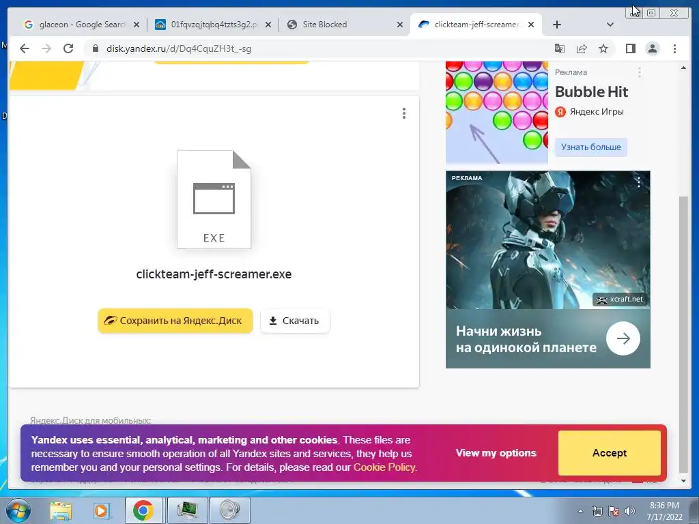699x524 pixels.
Task: Close the Site Blocked tab
Action: pyautogui.click(x=400, y=25)
